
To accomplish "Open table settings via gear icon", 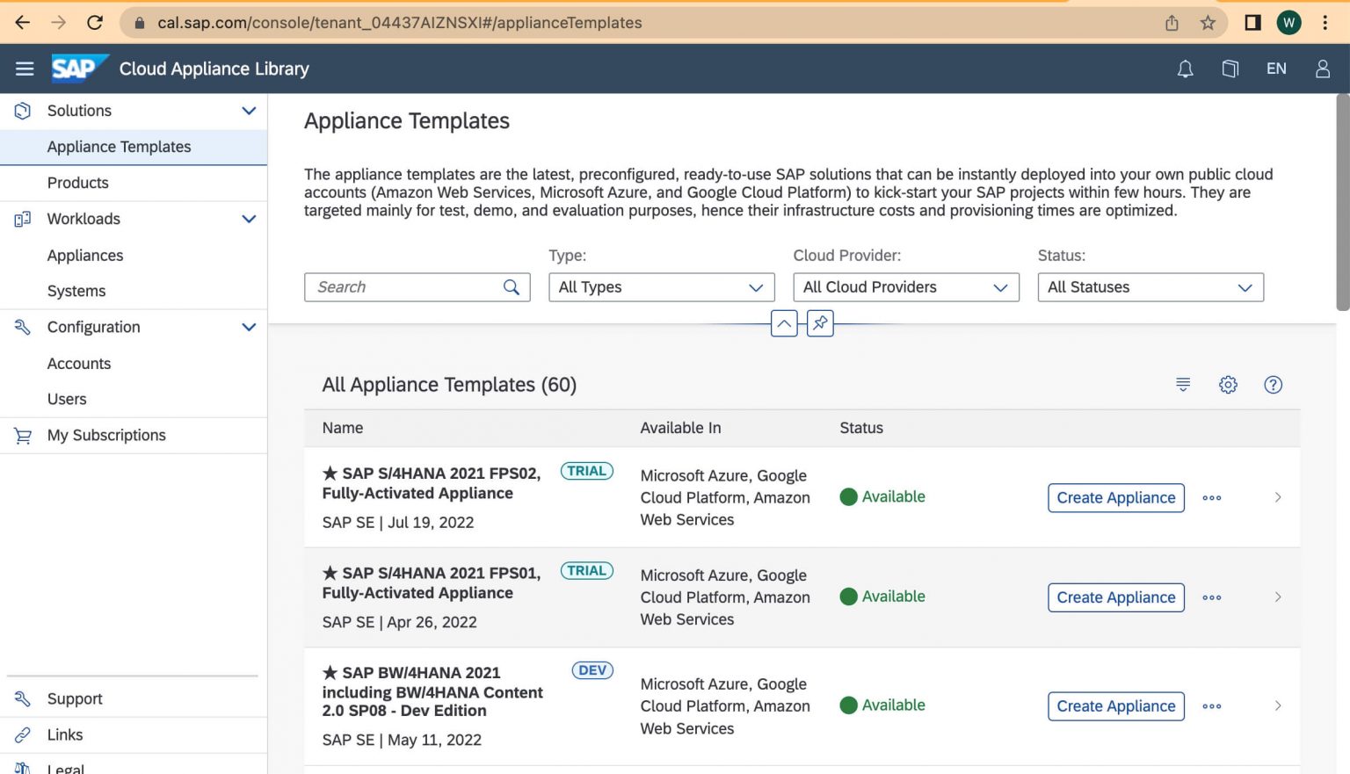I will coord(1228,384).
